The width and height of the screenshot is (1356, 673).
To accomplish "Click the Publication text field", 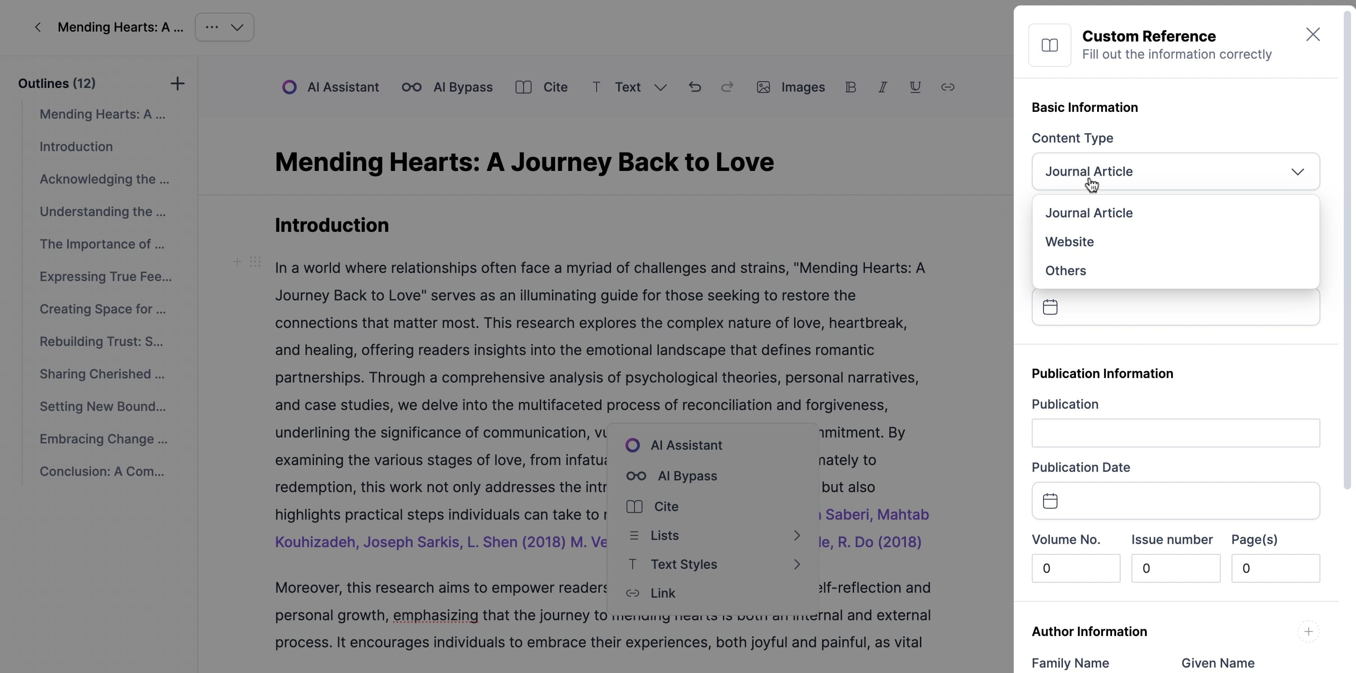I will [x=1176, y=433].
